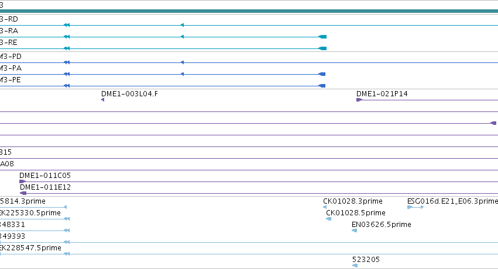Click the f3-PE coding end exon block
The width and height of the screenshot is (498, 269).
pyautogui.click(x=322, y=86)
